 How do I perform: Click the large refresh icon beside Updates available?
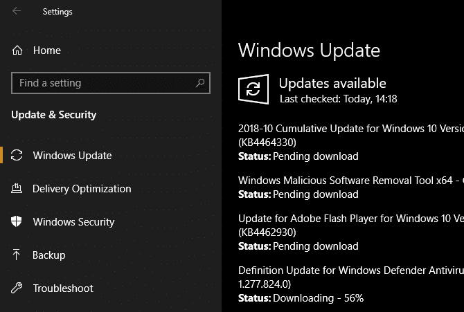(x=253, y=89)
